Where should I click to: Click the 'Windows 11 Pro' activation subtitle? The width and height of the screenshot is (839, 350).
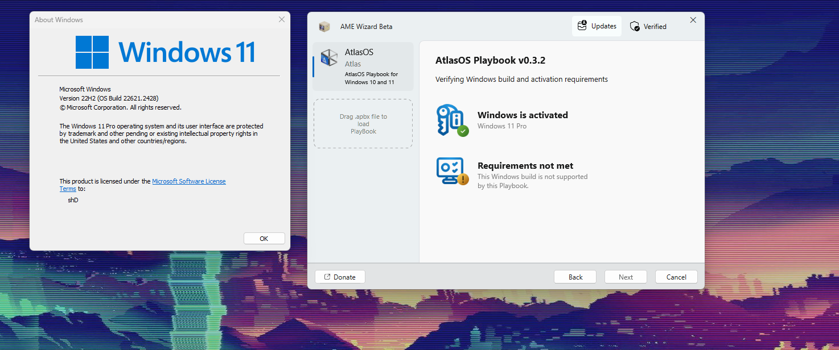[502, 126]
